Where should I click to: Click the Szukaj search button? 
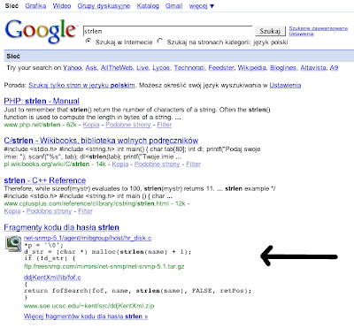point(270,31)
